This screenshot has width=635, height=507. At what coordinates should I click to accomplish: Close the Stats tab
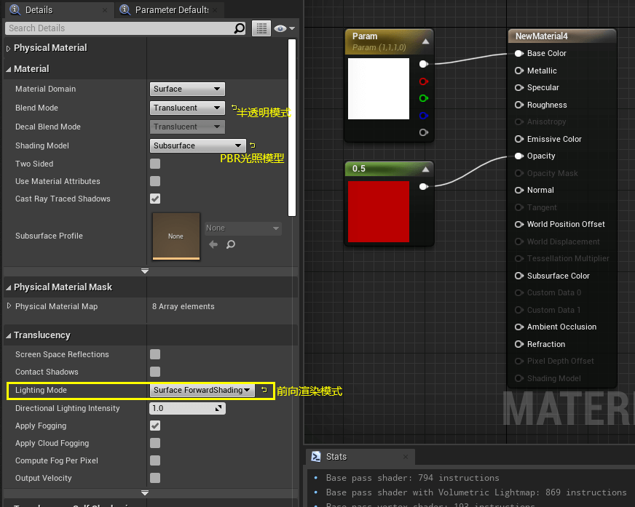pyautogui.click(x=406, y=456)
